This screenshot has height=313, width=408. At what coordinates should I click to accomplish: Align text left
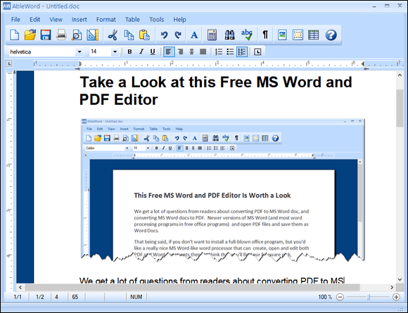(169, 52)
